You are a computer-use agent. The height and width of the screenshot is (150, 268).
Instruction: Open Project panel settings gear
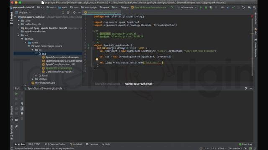(75, 12)
